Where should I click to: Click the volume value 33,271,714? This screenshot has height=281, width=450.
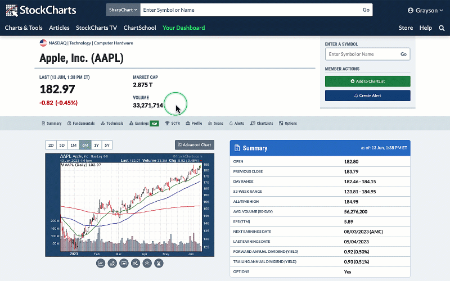point(148,106)
